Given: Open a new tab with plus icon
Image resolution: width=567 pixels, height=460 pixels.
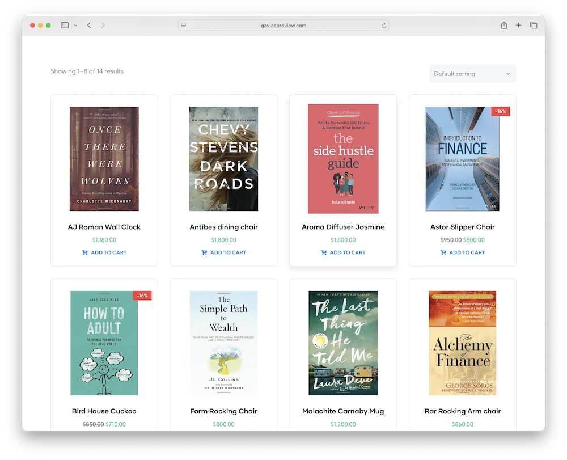Looking at the screenshot, I should point(519,25).
